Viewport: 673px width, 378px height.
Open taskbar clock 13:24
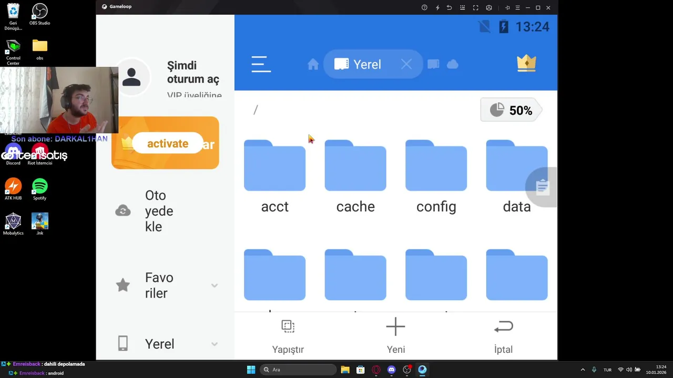click(657, 370)
